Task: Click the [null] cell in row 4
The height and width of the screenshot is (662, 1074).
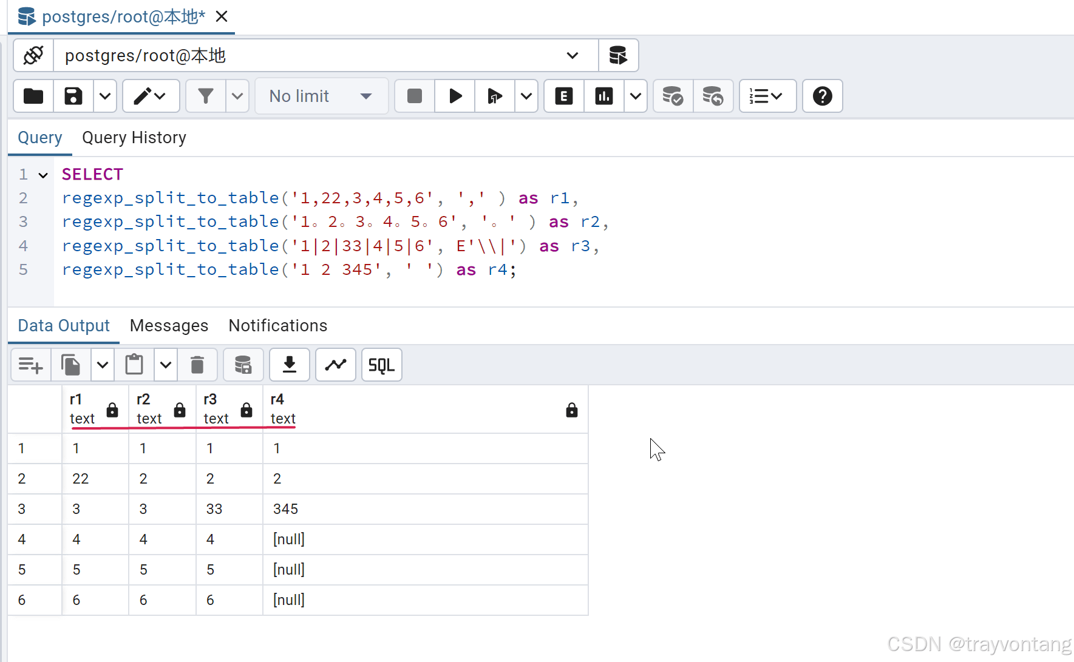Action: [x=426, y=539]
